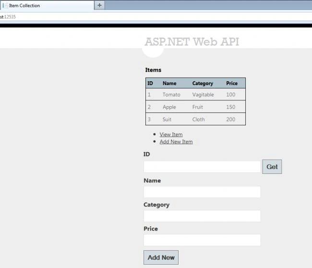The width and height of the screenshot is (312, 268).
Task: Focus the Category input field
Action: pos(202,216)
